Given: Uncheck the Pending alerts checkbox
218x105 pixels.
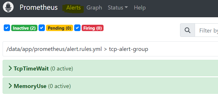Looking at the screenshot, I should point(42,28).
